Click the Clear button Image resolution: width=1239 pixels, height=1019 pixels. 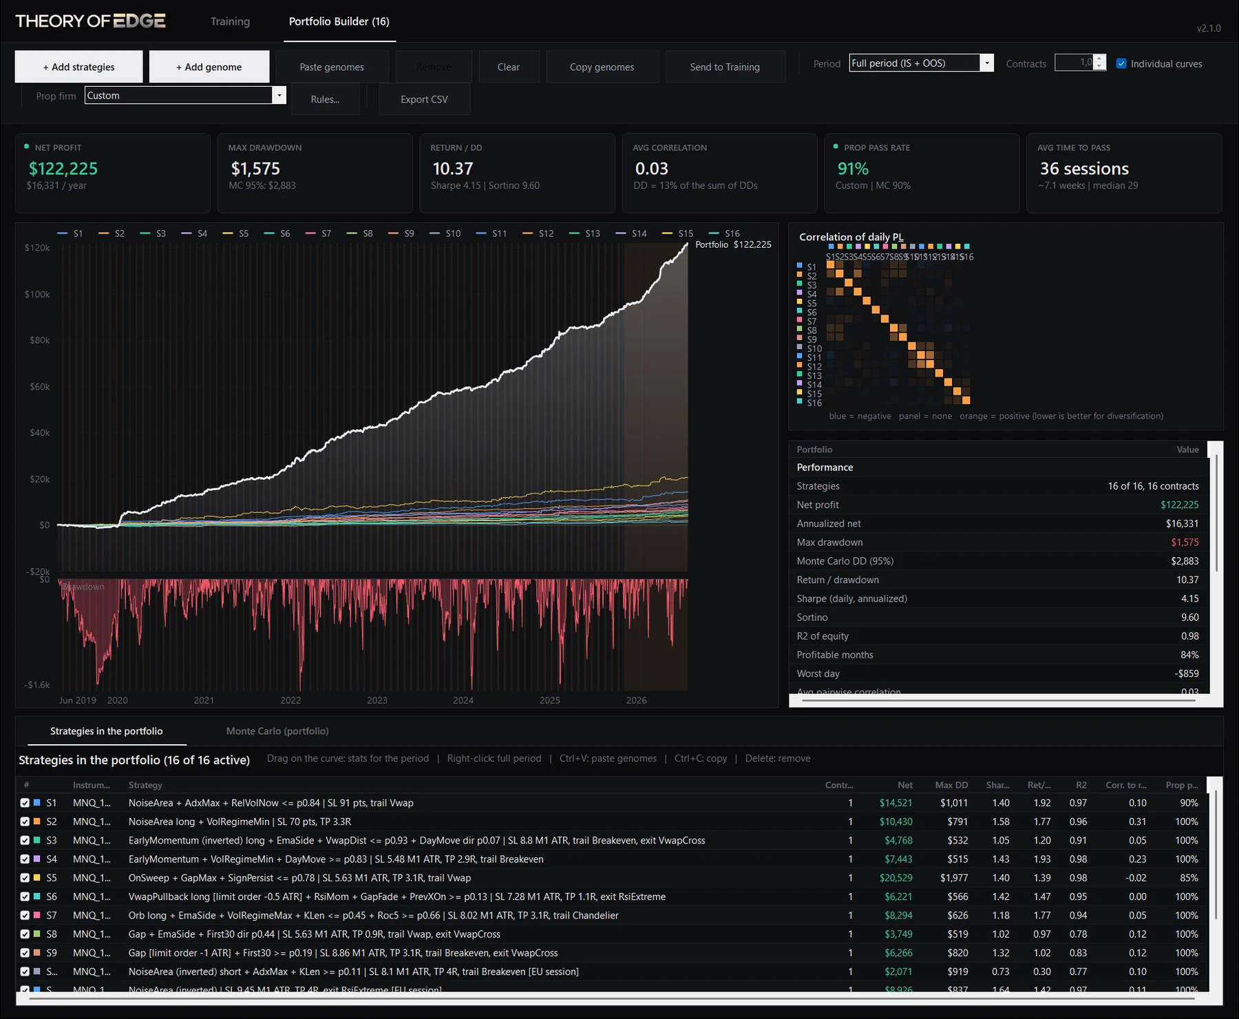tap(509, 67)
